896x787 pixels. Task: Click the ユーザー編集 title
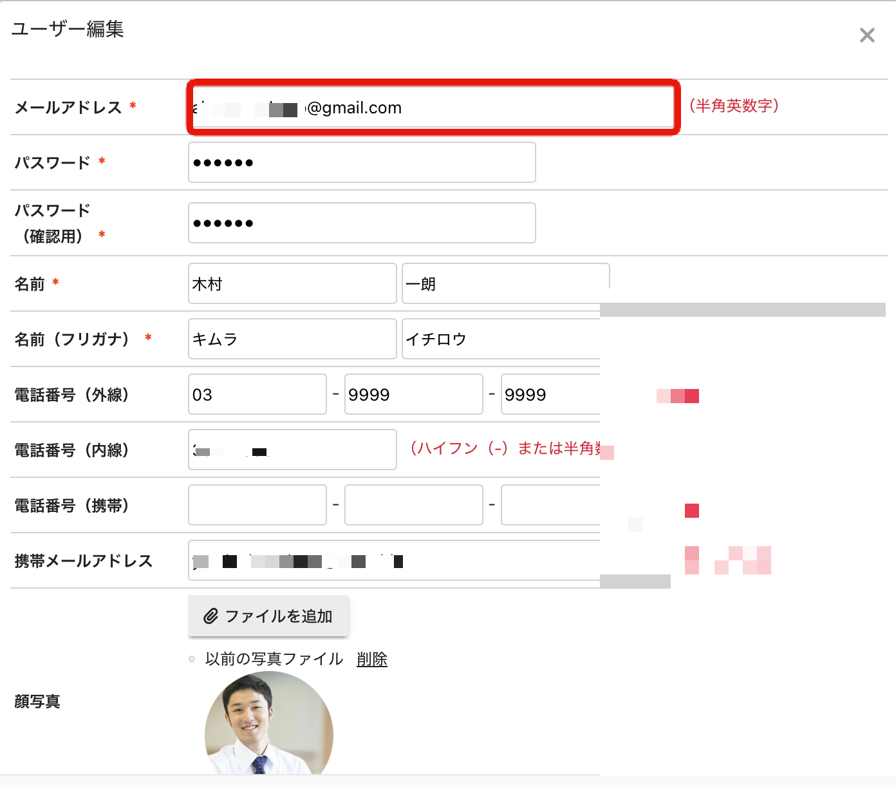coord(68,29)
